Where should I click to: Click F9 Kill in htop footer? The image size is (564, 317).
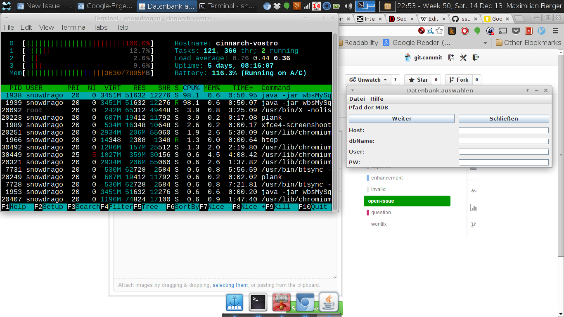click(x=282, y=207)
